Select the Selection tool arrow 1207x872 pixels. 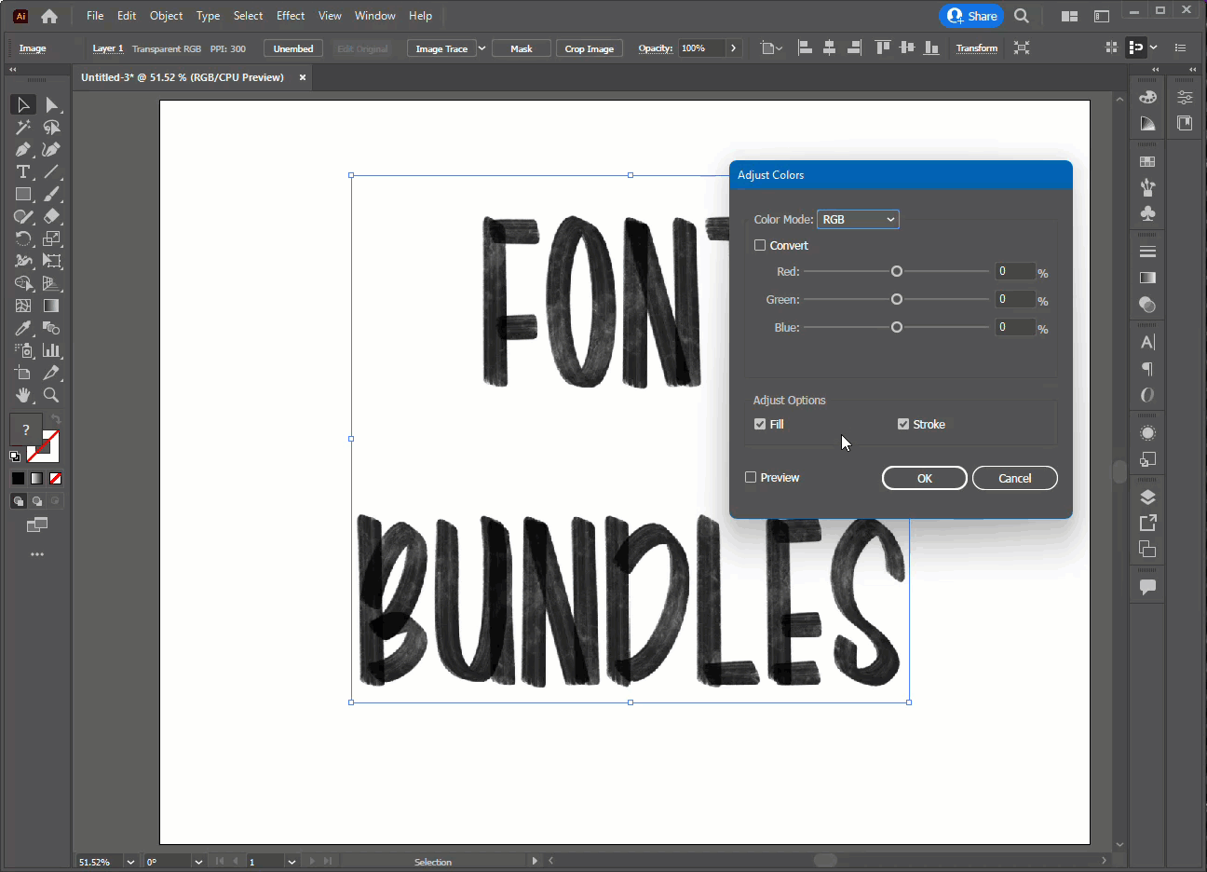point(23,104)
